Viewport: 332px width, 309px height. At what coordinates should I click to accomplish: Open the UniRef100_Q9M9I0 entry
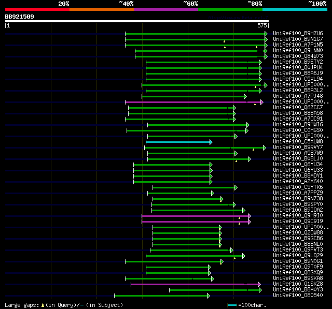pos(298,216)
